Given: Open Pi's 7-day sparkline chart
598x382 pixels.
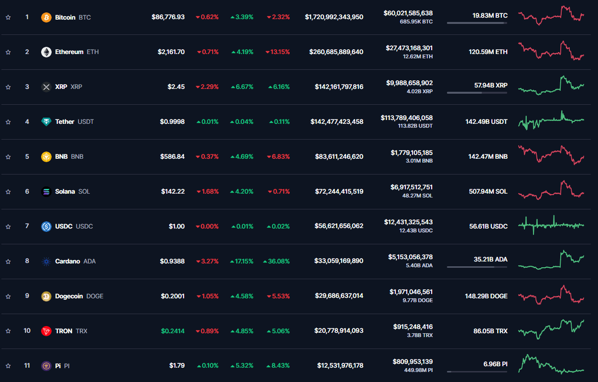Looking at the screenshot, I should coord(551,364).
